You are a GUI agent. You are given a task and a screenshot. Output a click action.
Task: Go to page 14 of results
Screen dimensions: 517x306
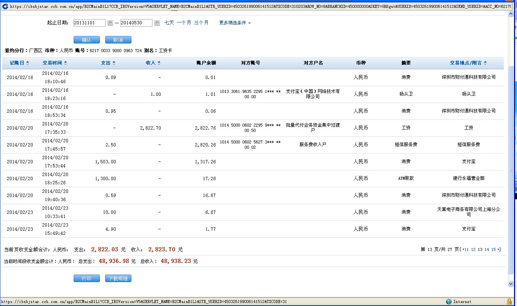point(487,249)
